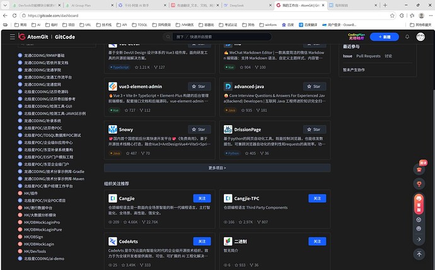Click the right arrow collapse icon in floating bar

pos(419,239)
